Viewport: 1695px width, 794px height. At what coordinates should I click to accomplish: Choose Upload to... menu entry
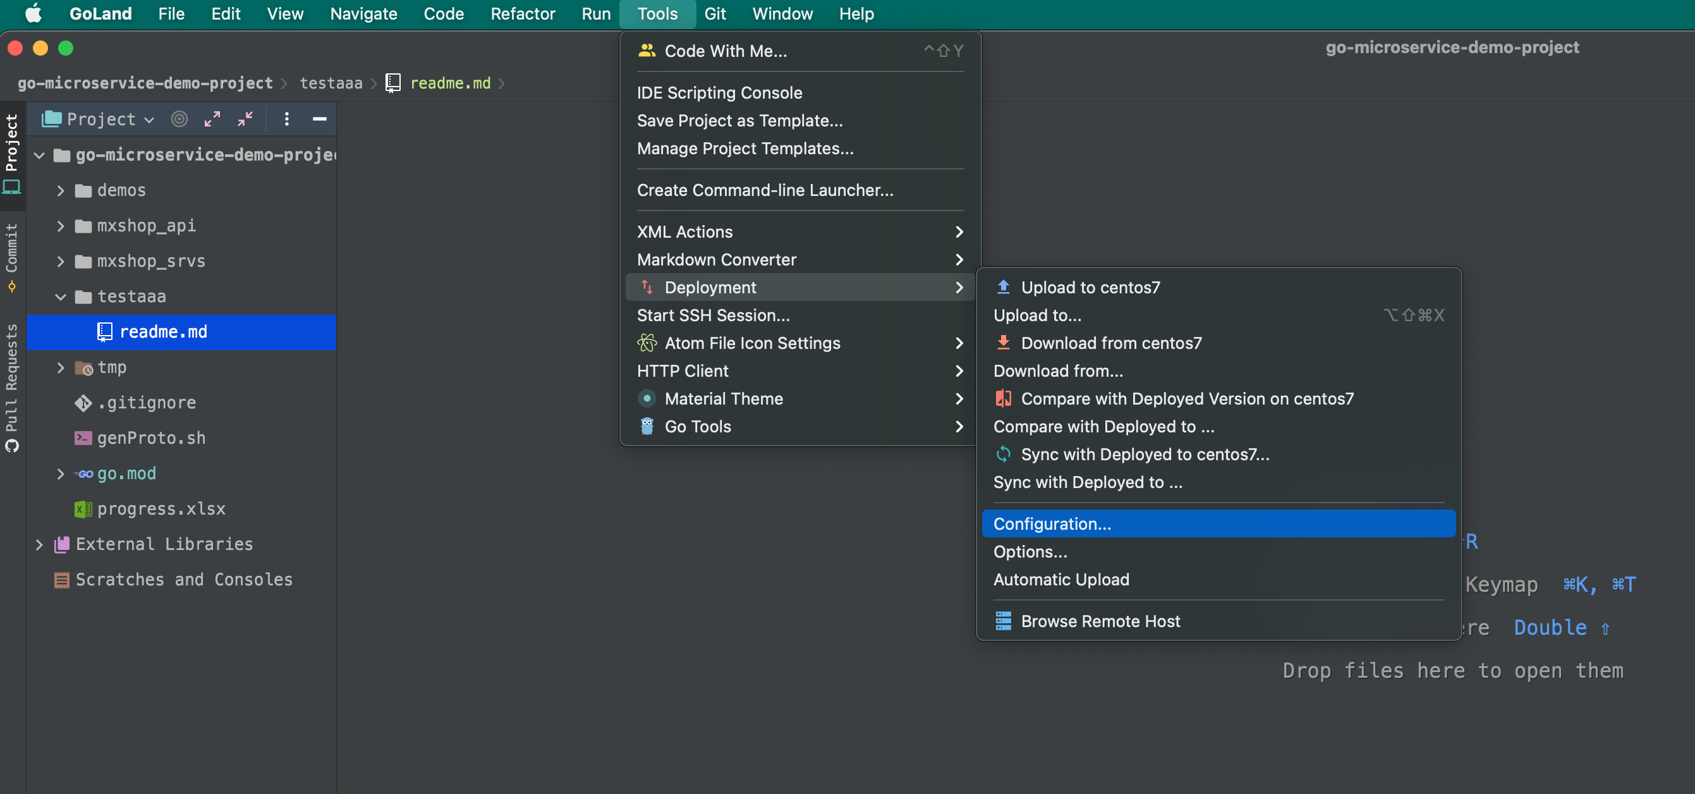[x=1218, y=315]
